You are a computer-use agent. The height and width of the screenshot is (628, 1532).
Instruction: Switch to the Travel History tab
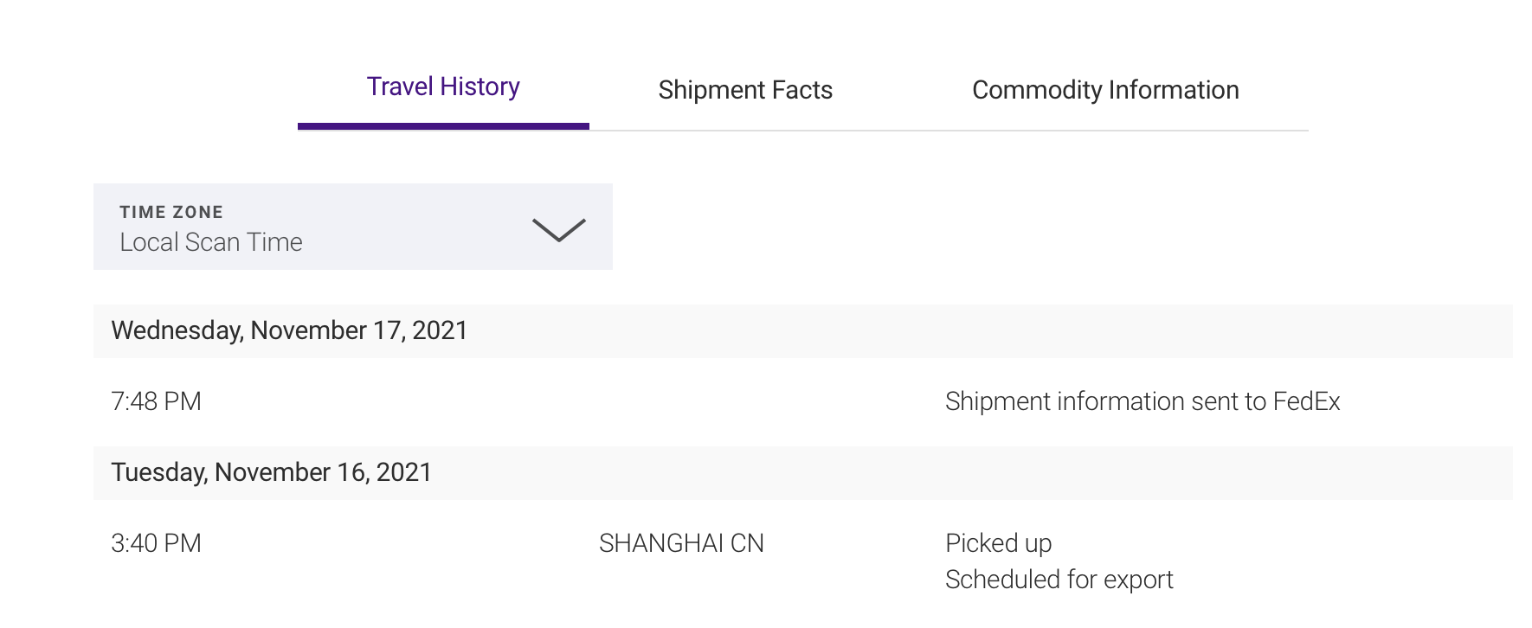(x=443, y=87)
